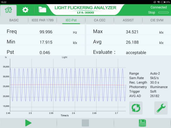Screen dimensions: 171x128
Task: Switch to the IEEE PAR 1789 tab
Action: pos(42,20)
